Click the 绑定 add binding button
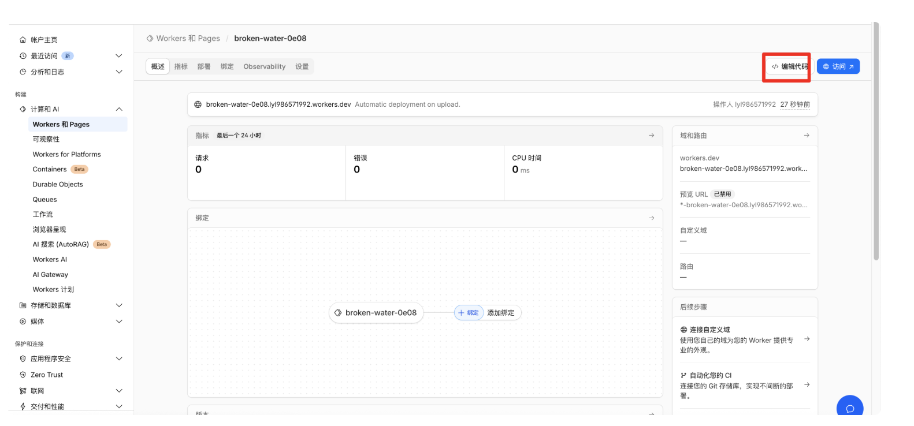 [469, 313]
